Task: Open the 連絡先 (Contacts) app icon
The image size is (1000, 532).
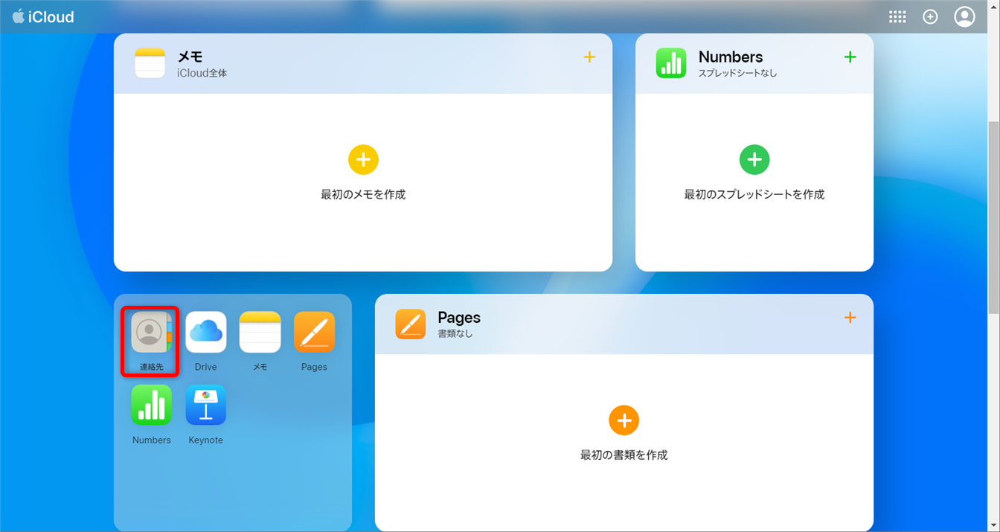Action: 151,333
